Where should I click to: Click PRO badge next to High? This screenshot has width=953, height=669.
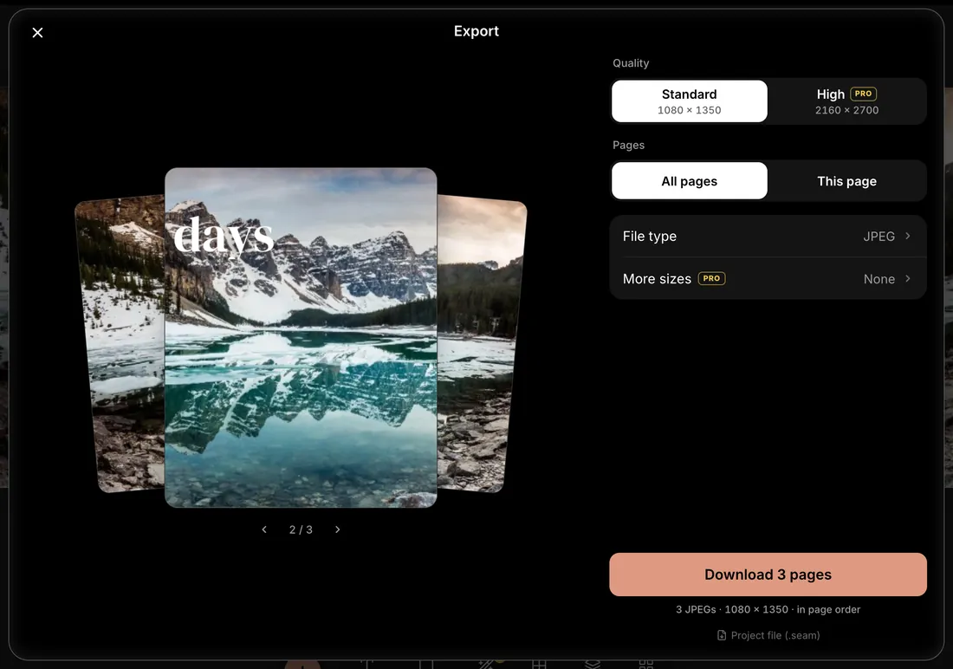point(863,94)
